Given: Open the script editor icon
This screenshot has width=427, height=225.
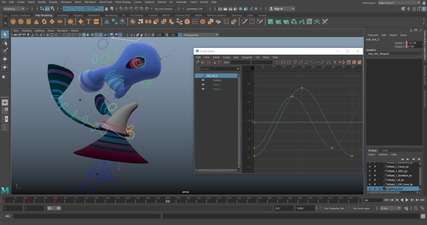Looking at the screenshot, I should 422,216.
